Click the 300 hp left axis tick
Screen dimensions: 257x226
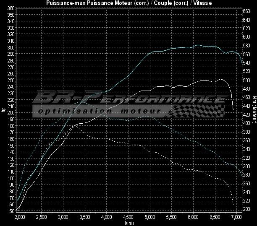11,47
